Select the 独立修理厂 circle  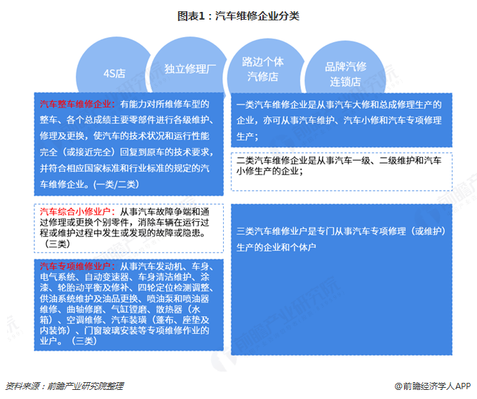coord(189,65)
